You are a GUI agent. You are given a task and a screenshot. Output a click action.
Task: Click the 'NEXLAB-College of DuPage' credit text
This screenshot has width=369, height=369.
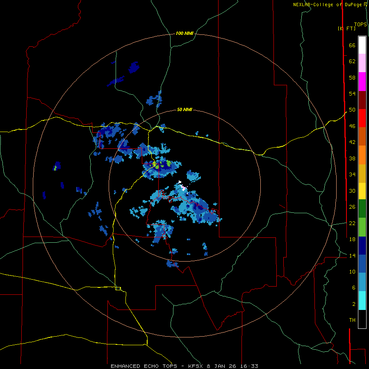point(328,5)
